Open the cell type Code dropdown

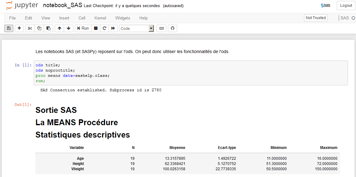pyautogui.click(x=136, y=28)
